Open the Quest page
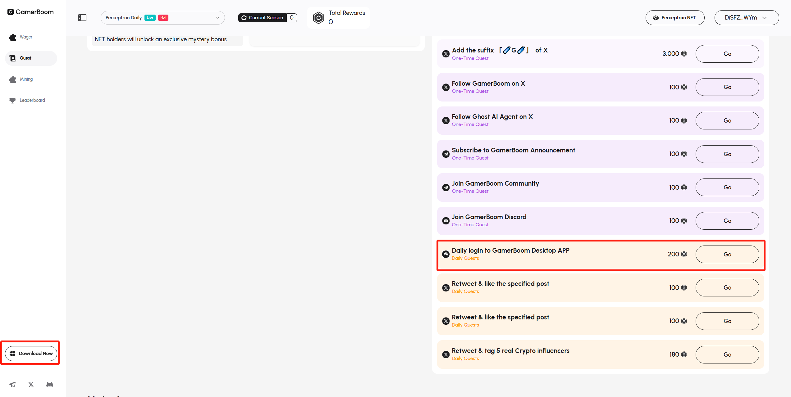Image resolution: width=791 pixels, height=397 pixels. click(31, 58)
